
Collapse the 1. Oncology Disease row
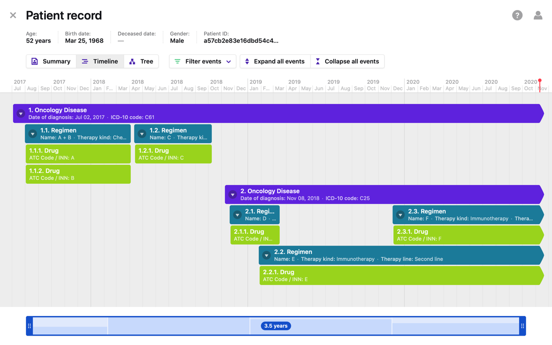point(21,113)
